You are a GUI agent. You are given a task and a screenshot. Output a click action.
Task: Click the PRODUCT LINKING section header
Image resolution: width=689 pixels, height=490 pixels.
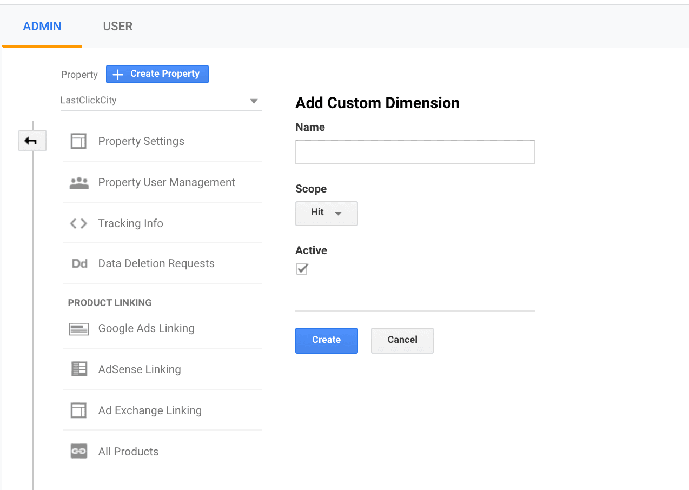(110, 303)
